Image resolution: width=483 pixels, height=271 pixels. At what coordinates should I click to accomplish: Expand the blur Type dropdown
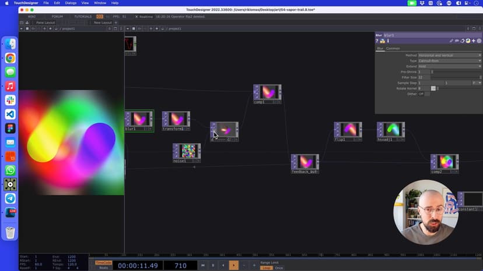click(x=449, y=60)
